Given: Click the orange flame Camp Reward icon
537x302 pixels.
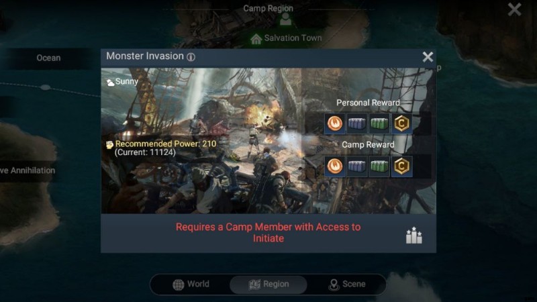Looking at the screenshot, I should tap(334, 166).
